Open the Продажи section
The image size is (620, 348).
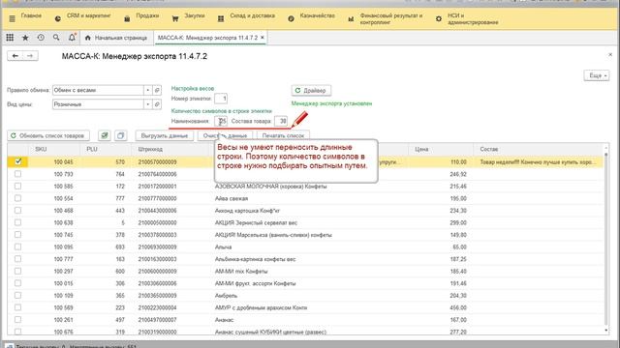(x=147, y=15)
